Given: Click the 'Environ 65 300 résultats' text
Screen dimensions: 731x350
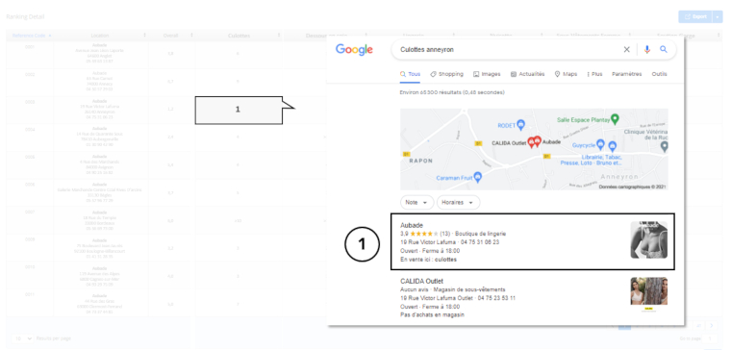Looking at the screenshot, I should click(452, 92).
